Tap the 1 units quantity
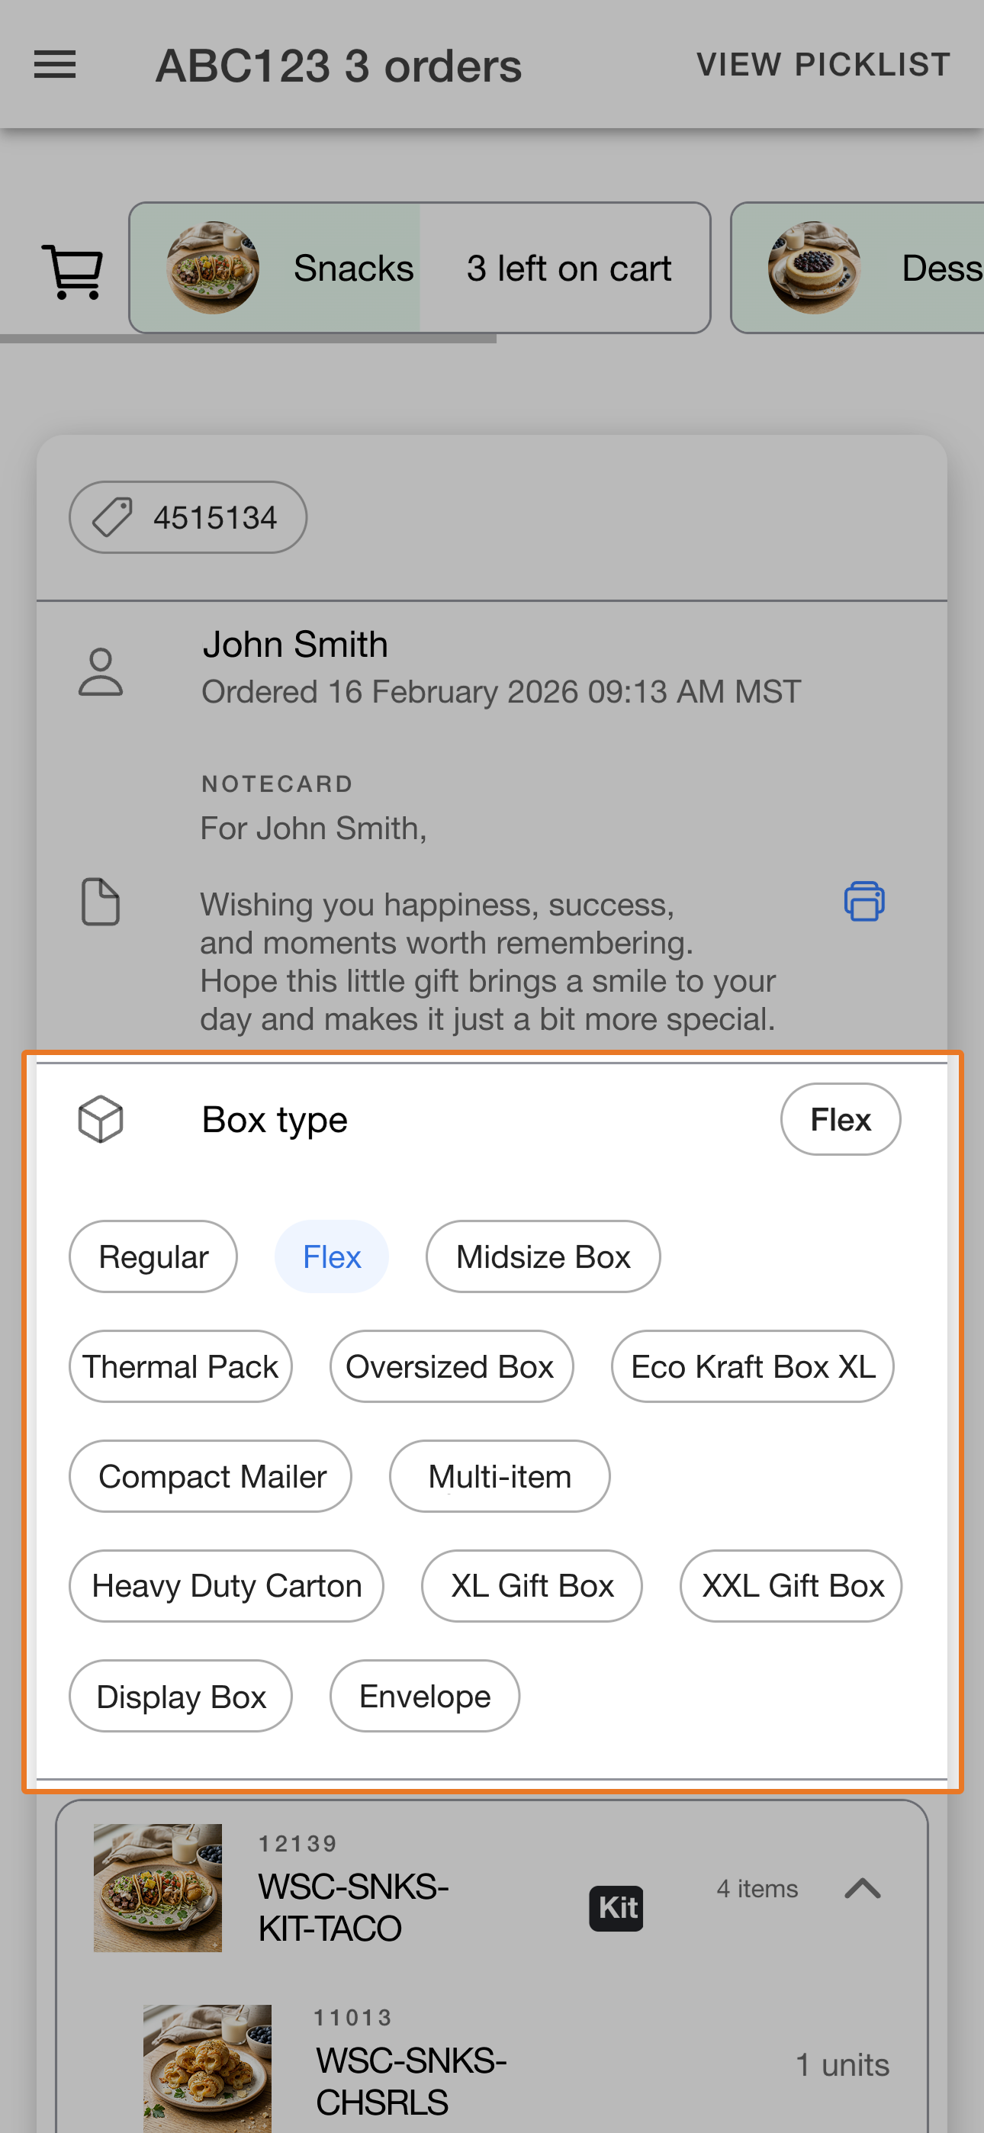Viewport: 984px width, 2133px height. [842, 2065]
